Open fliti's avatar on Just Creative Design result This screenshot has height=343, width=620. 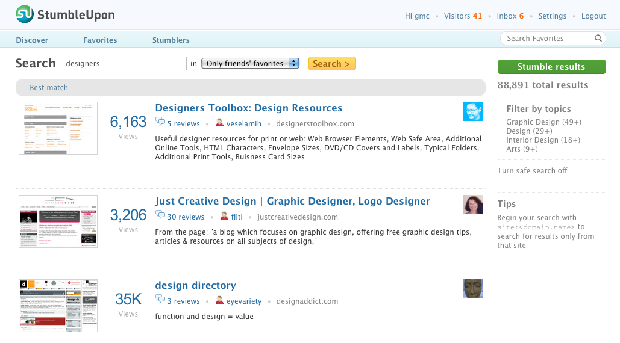472,205
